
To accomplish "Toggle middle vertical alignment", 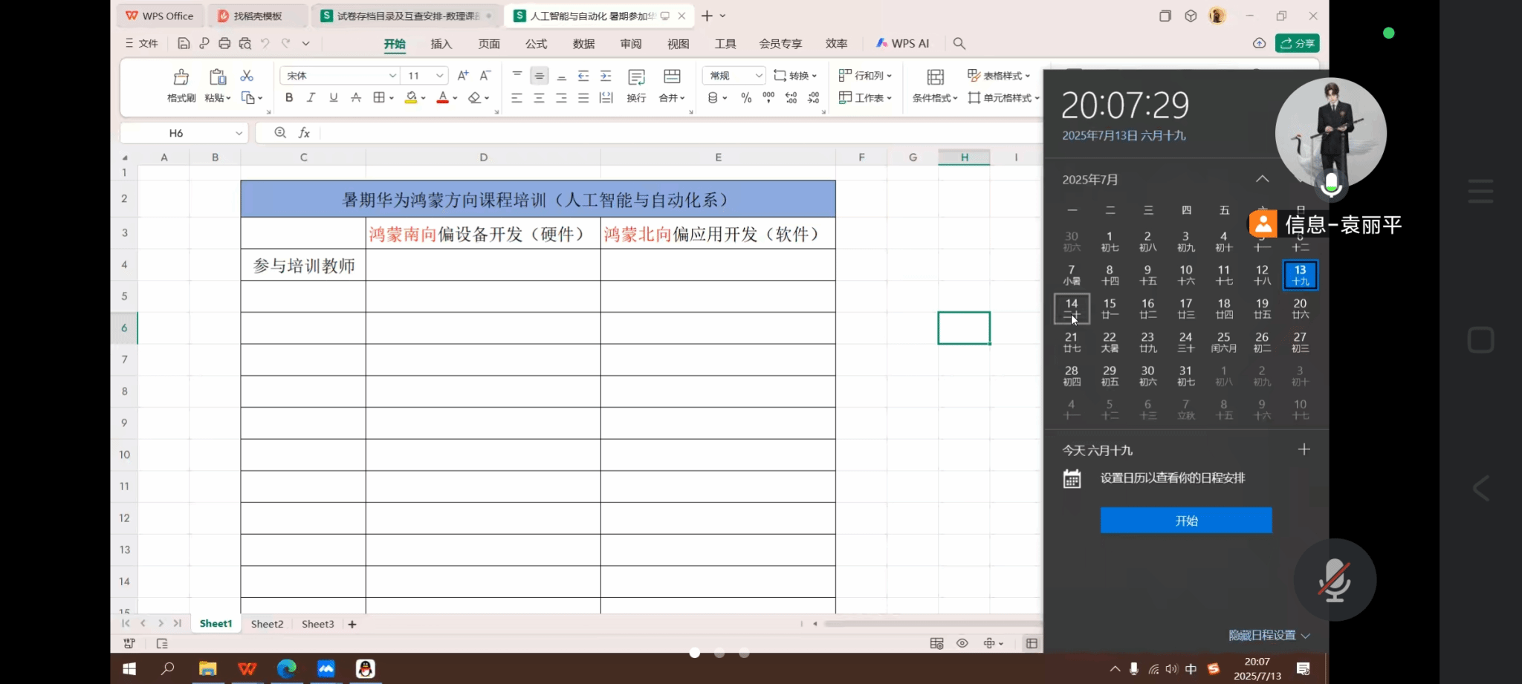I will [540, 76].
